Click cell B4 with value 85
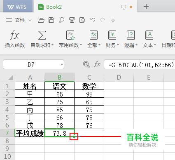Screen dimensions: 175x160 (60, 110)
